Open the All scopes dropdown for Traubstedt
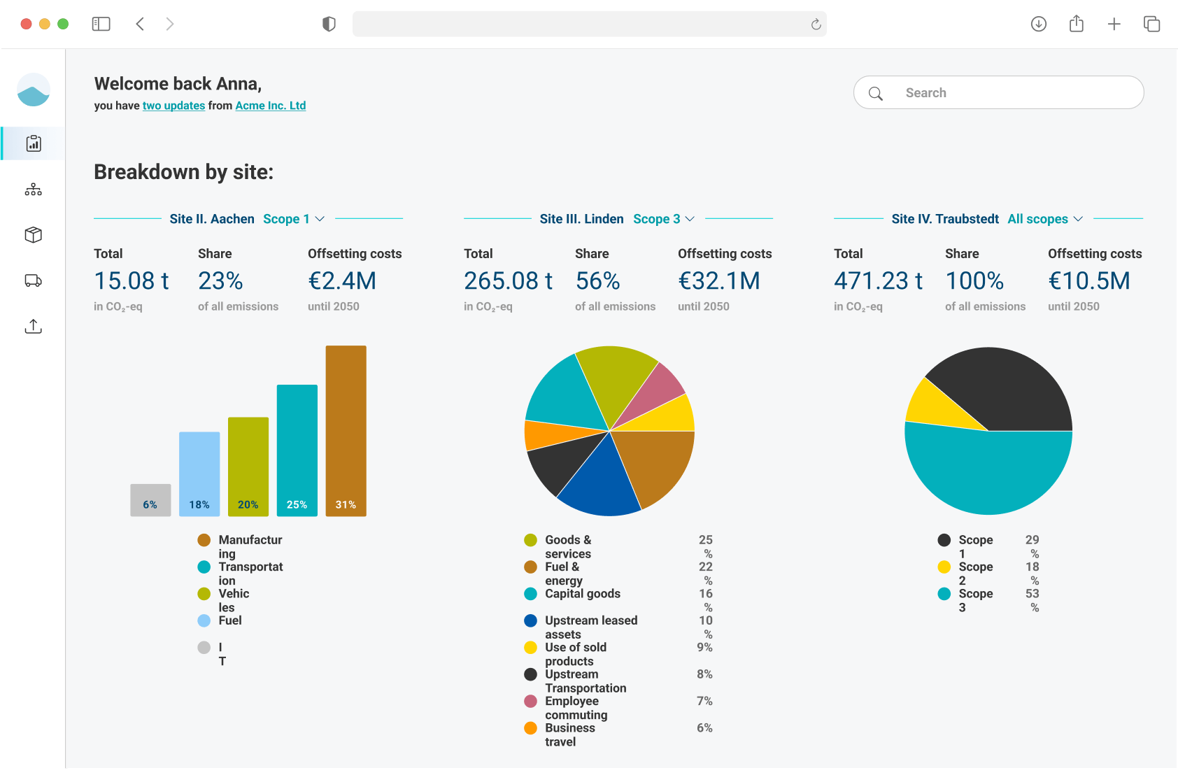 pos(1045,219)
